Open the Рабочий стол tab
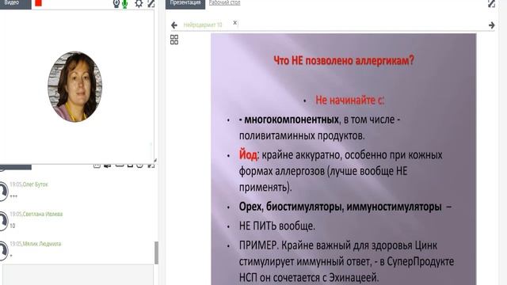The width and height of the screenshot is (507, 285). click(x=224, y=3)
